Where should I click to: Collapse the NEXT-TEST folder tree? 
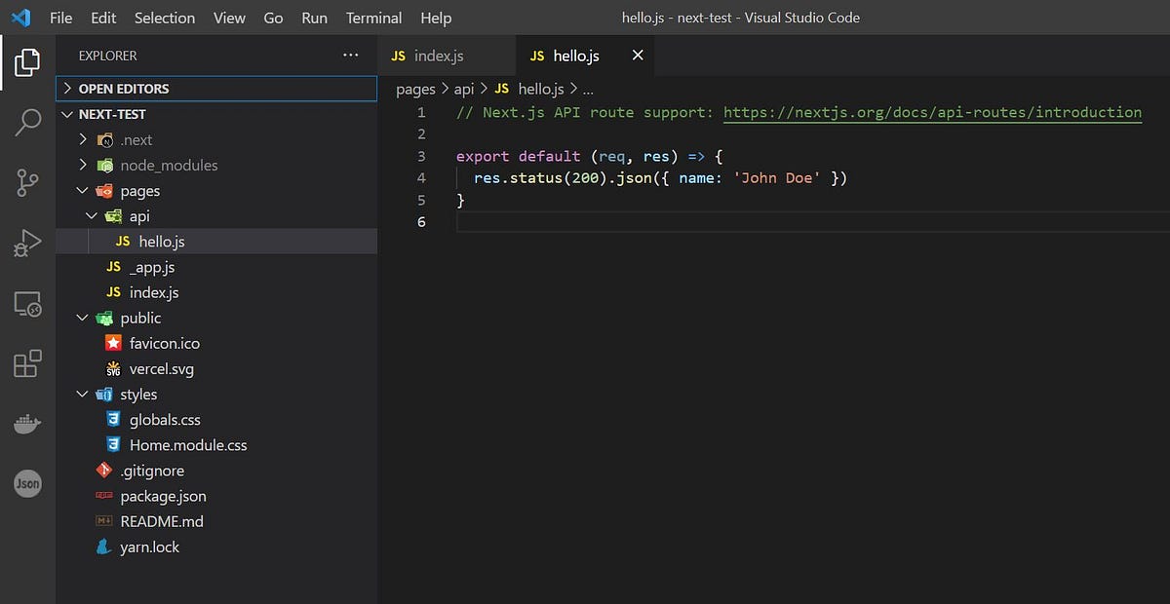65,114
